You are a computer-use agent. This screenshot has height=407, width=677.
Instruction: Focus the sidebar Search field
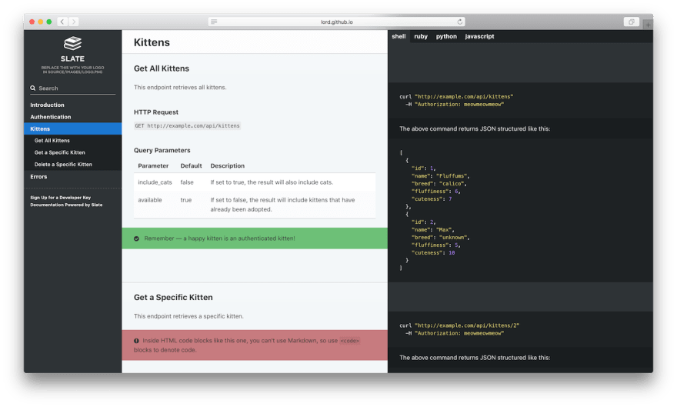pos(72,88)
